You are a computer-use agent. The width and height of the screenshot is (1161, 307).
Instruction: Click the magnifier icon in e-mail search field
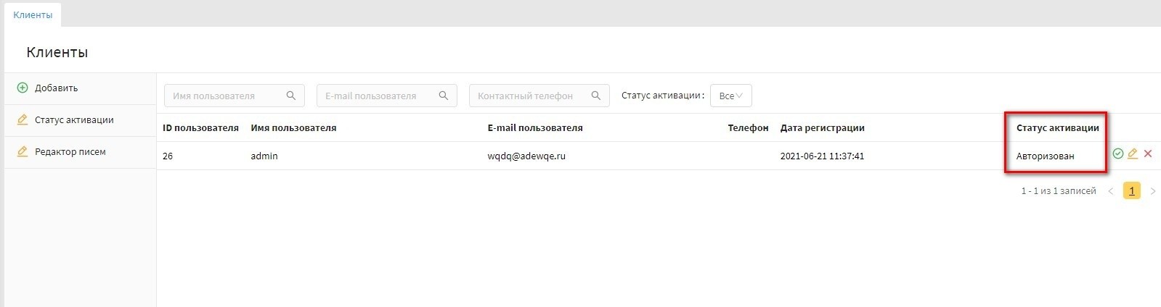444,96
